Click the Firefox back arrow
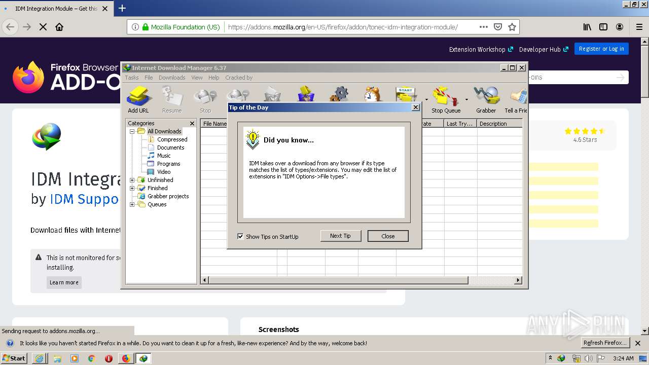649x365 pixels. pyautogui.click(x=10, y=27)
